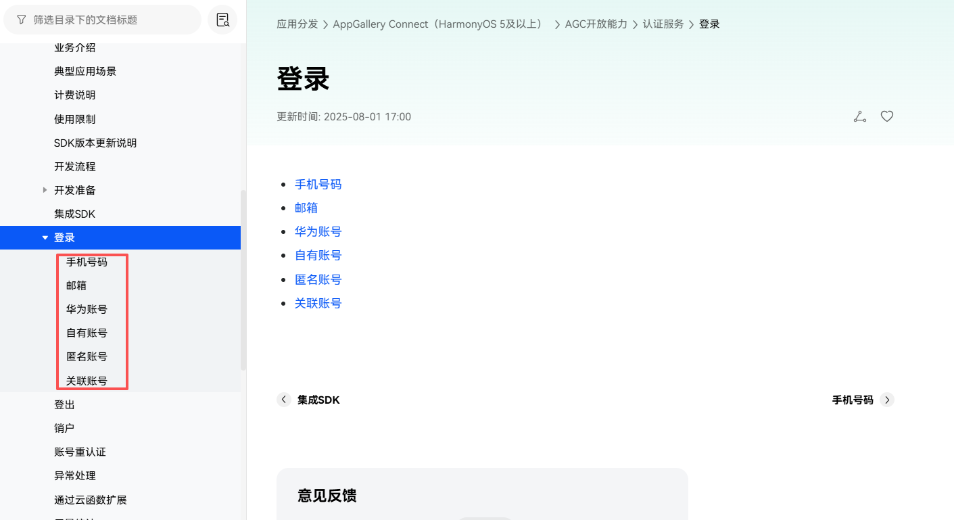This screenshot has width=954, height=520.
Task: Open the AGC开放能力 breadcrumb
Action: 596,24
